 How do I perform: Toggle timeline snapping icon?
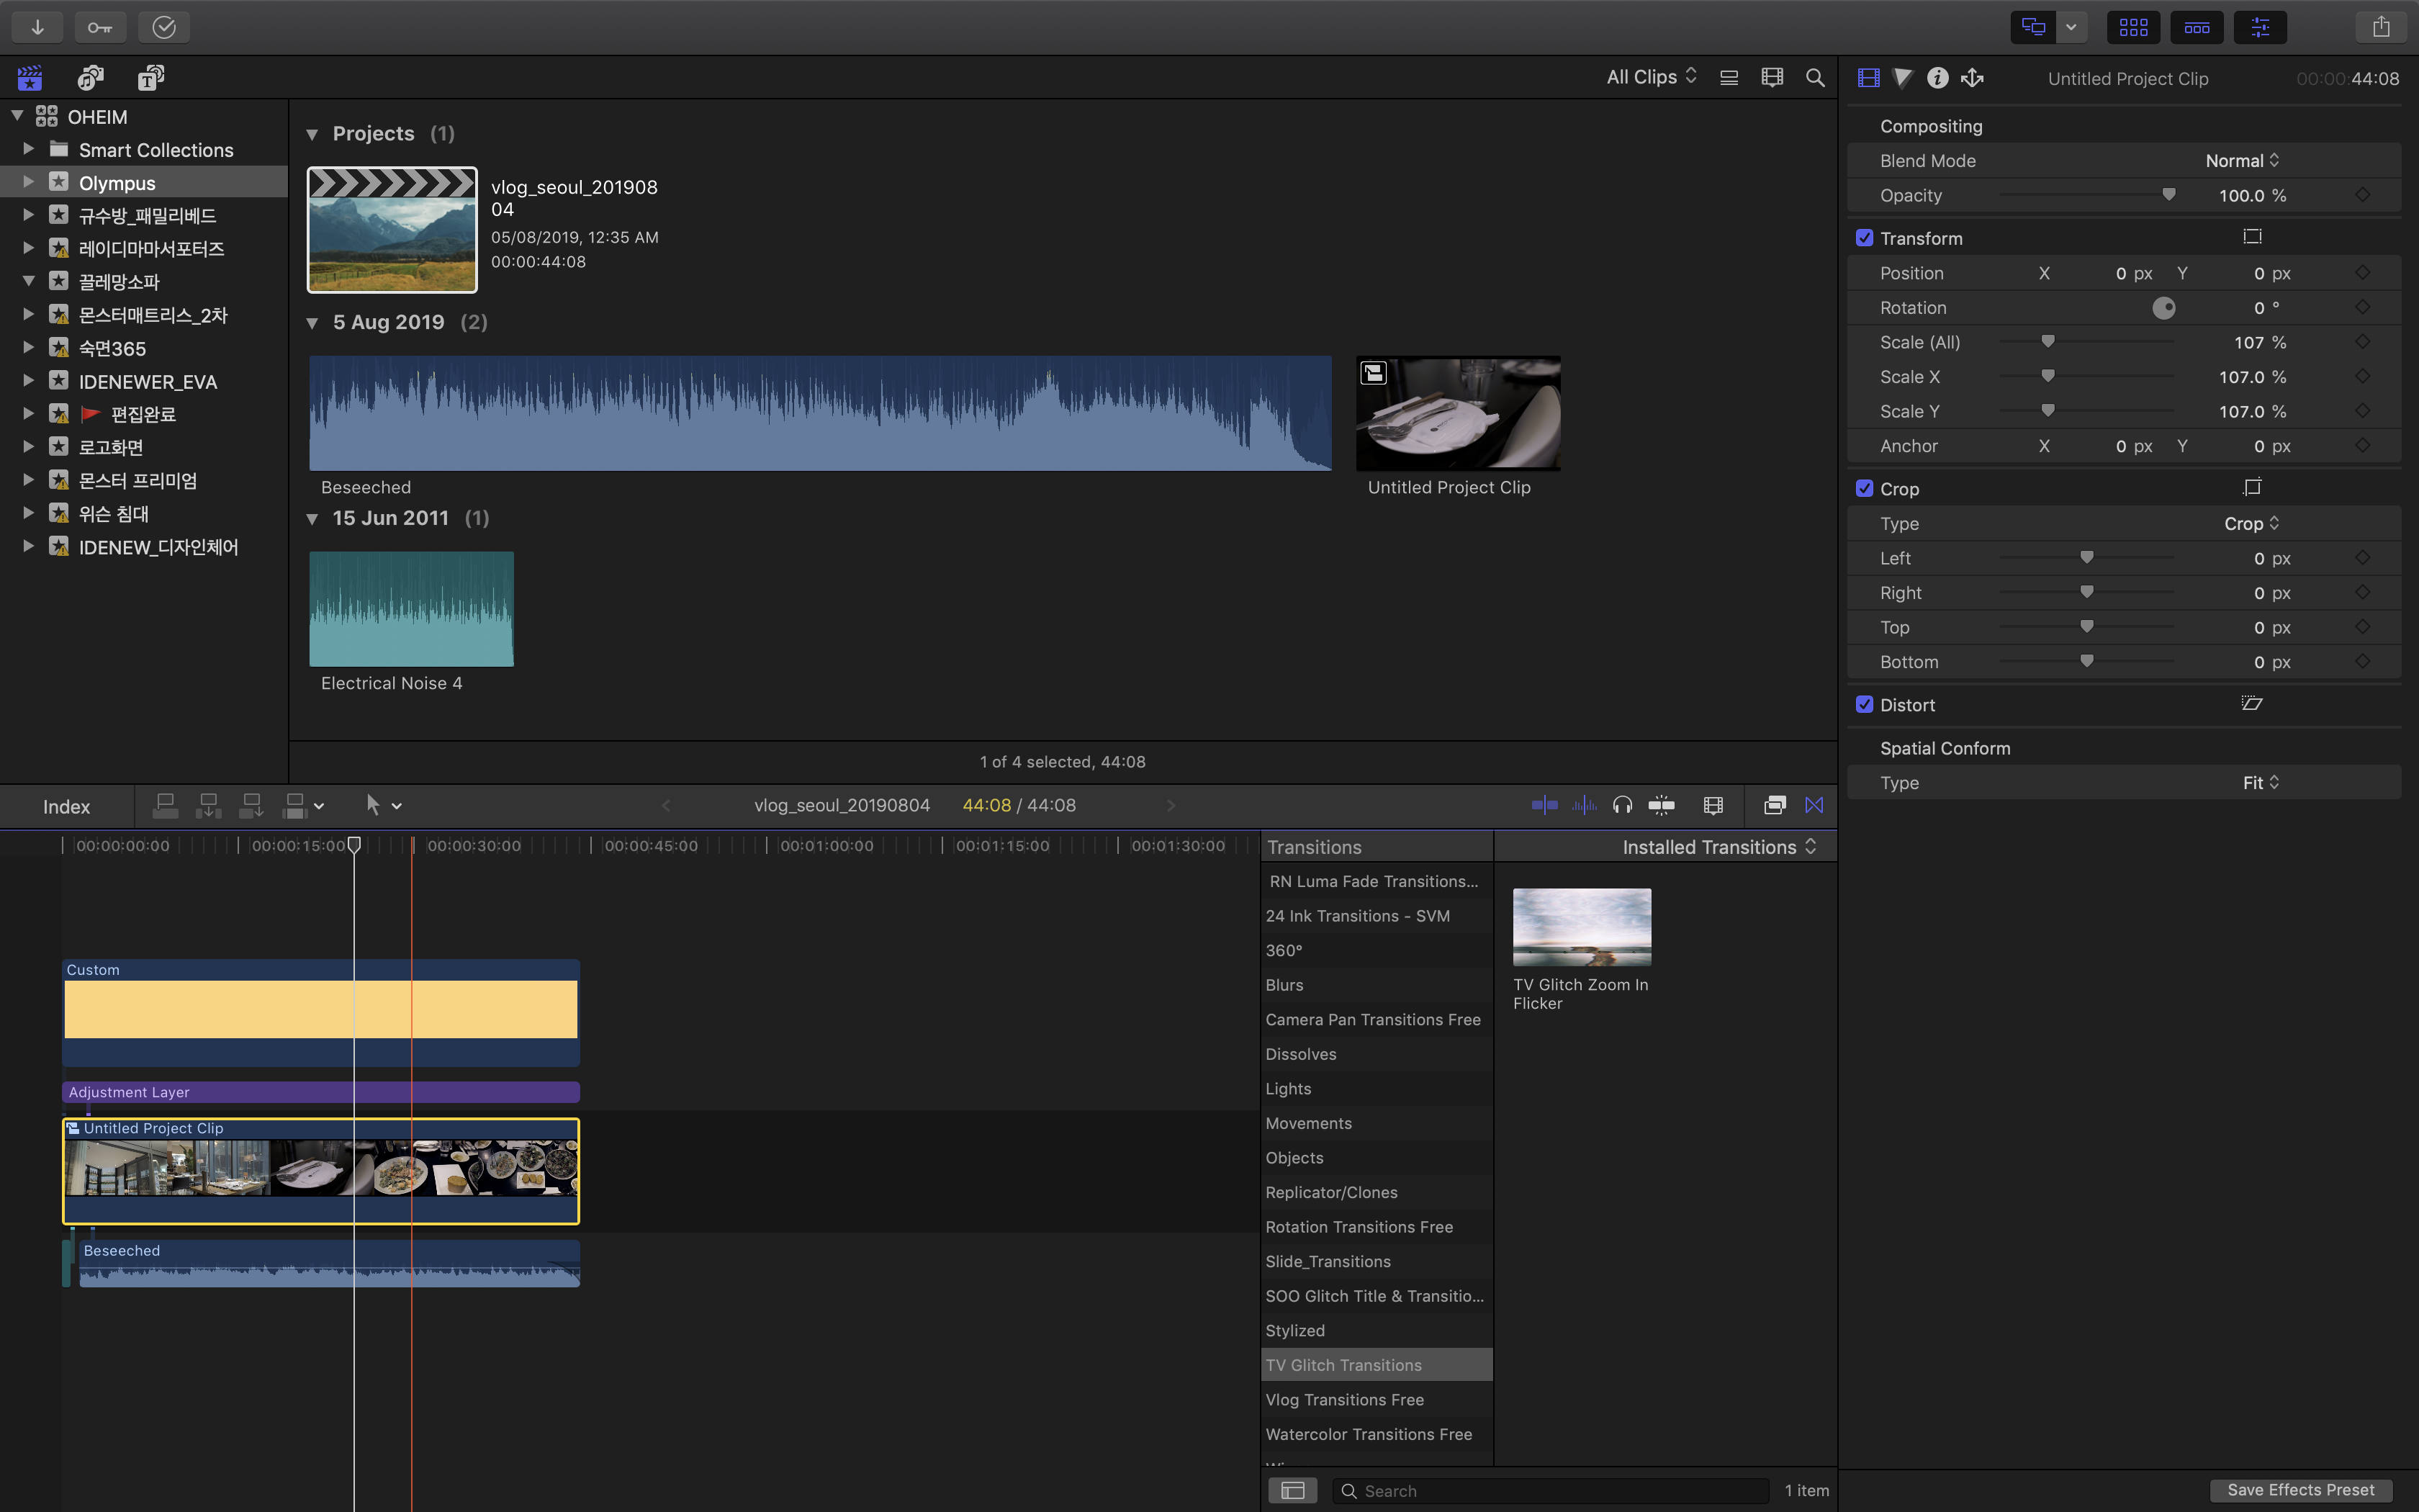(1662, 805)
